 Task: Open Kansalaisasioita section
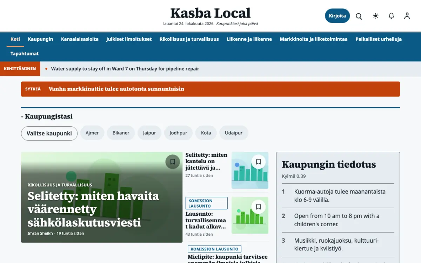pos(80,39)
